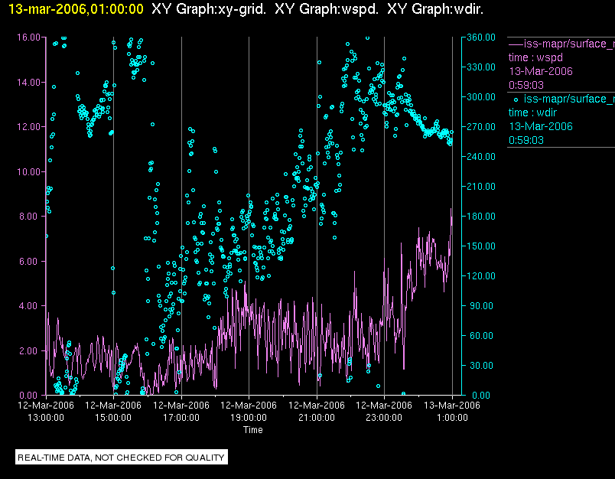Click the Time x-axis title
Viewport: 615px width, 479px height.
[x=253, y=430]
